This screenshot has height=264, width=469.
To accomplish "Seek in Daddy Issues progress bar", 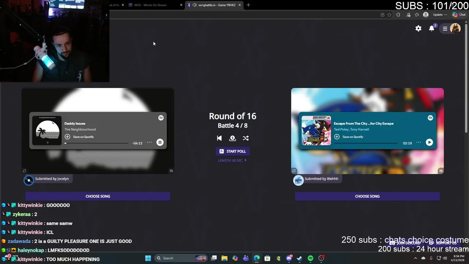I will coord(96,143).
